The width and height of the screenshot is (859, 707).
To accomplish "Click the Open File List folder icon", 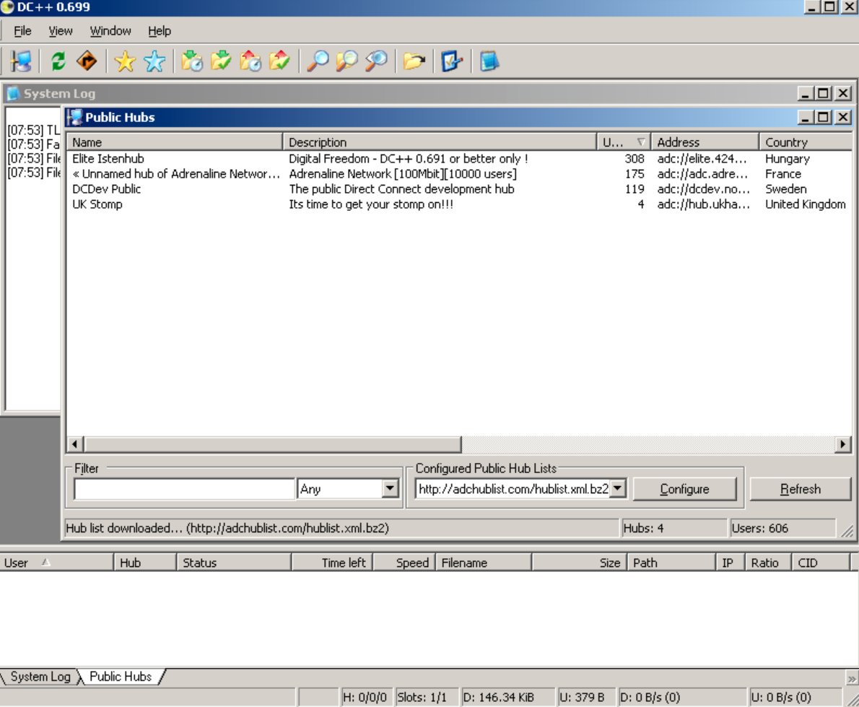I will (414, 61).
